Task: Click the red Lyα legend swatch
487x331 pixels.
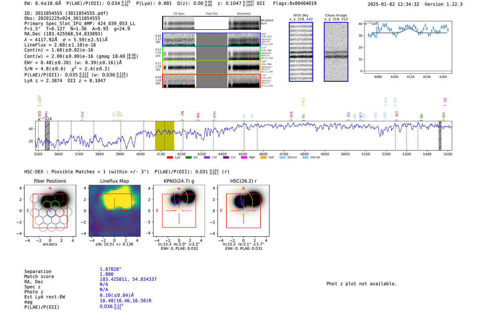Action: click(x=170, y=157)
